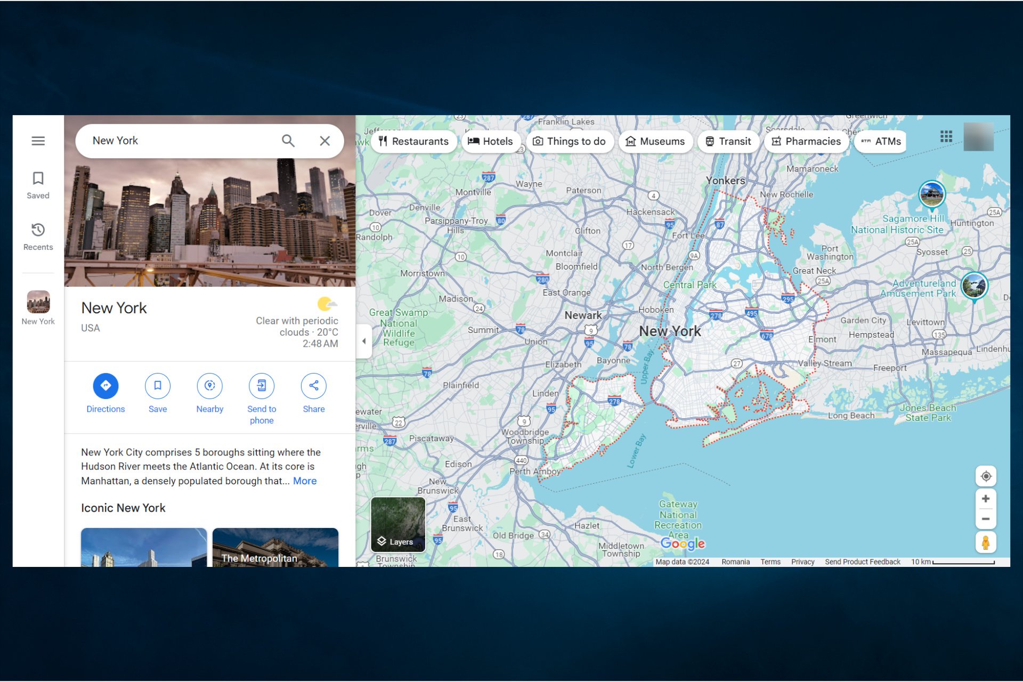Viewport: 1023px width, 682px height.
Task: Click the Yonkers label on map
Action: (x=725, y=181)
